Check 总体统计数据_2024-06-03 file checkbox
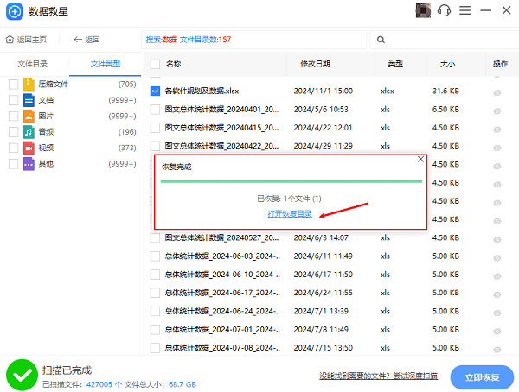 point(155,256)
